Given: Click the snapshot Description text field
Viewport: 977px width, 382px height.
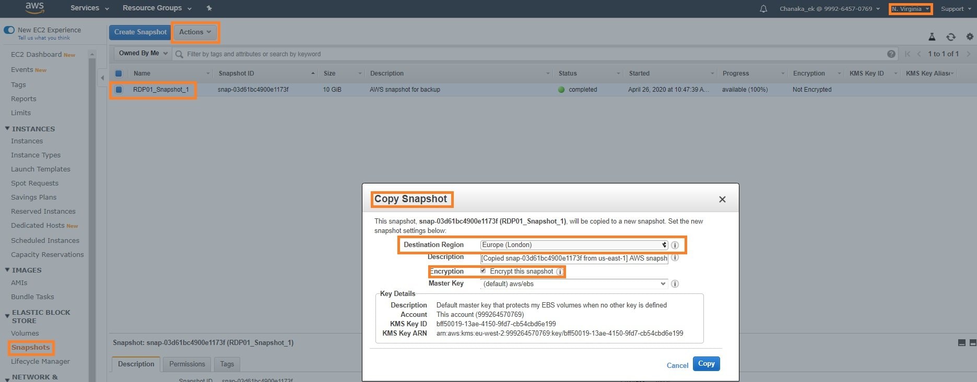Looking at the screenshot, I should coord(573,258).
